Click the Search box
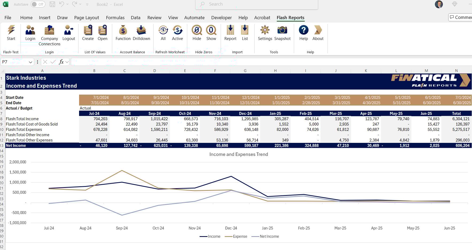Image resolution: width=472 pixels, height=250 pixels. (x=257, y=4)
